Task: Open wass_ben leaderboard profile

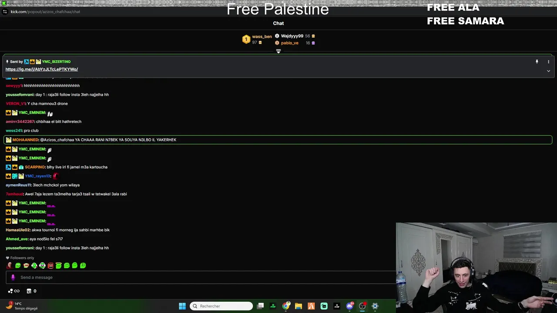Action: (262, 37)
